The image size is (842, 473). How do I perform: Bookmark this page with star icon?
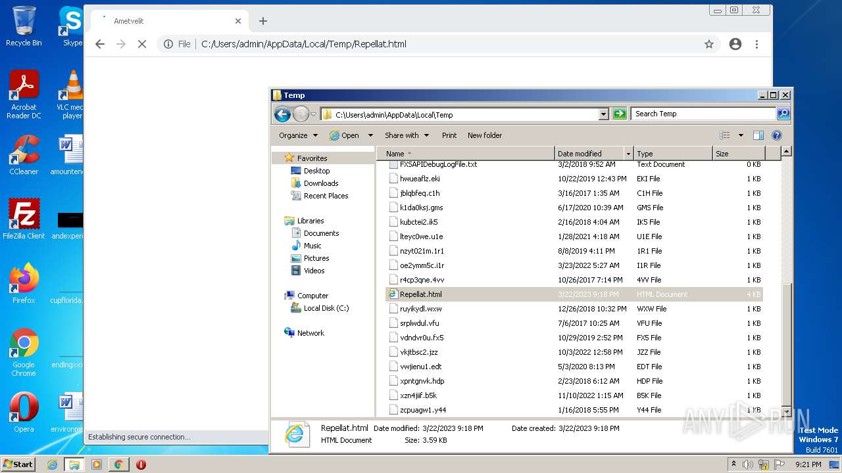708,44
